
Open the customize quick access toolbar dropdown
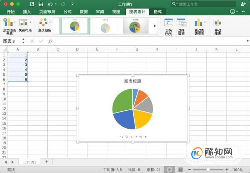pyautogui.click(x=72, y=4)
